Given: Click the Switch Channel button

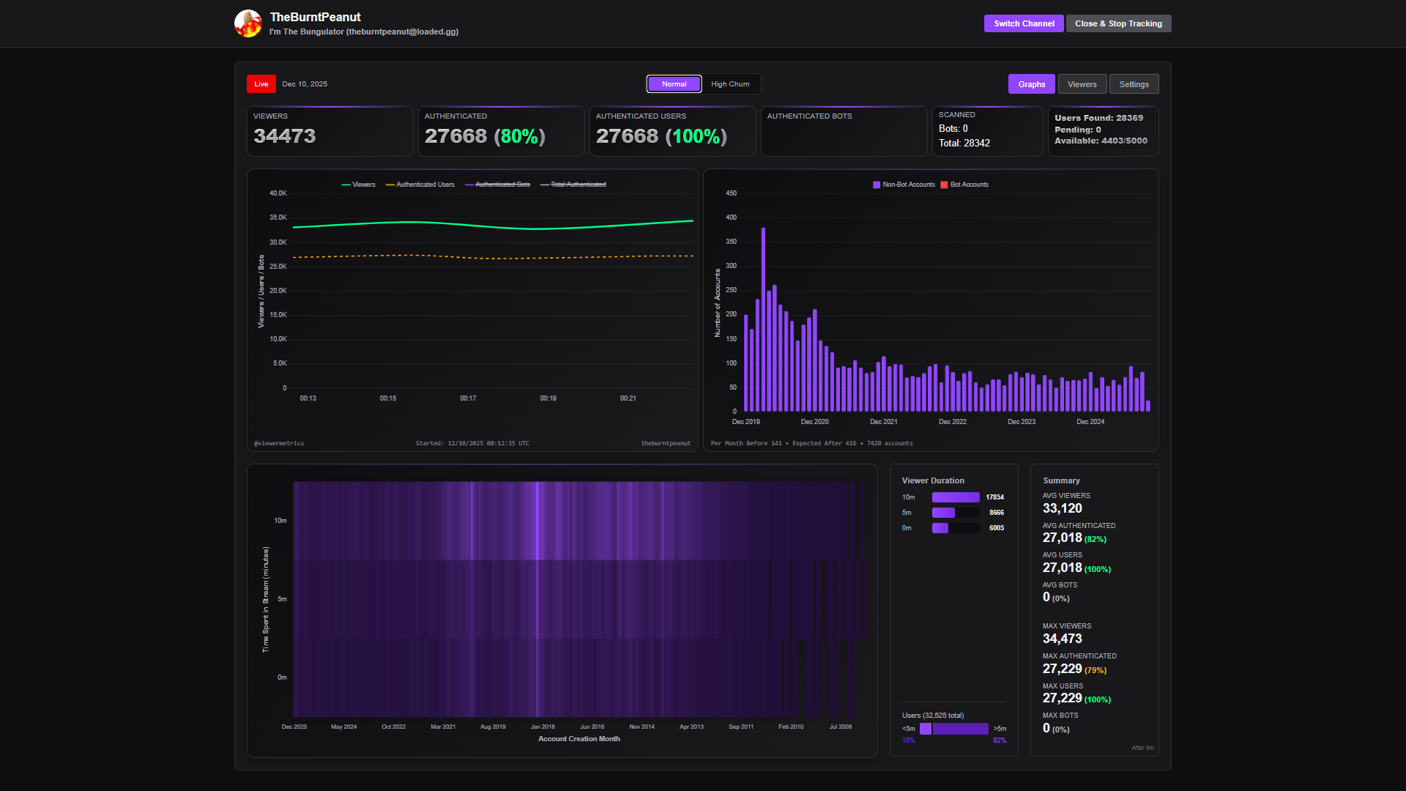Looking at the screenshot, I should pyautogui.click(x=1024, y=23).
